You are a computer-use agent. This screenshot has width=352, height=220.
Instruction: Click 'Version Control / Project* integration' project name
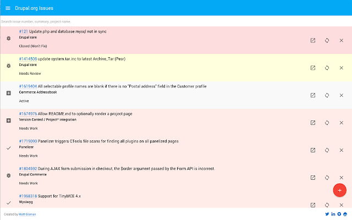(48, 120)
